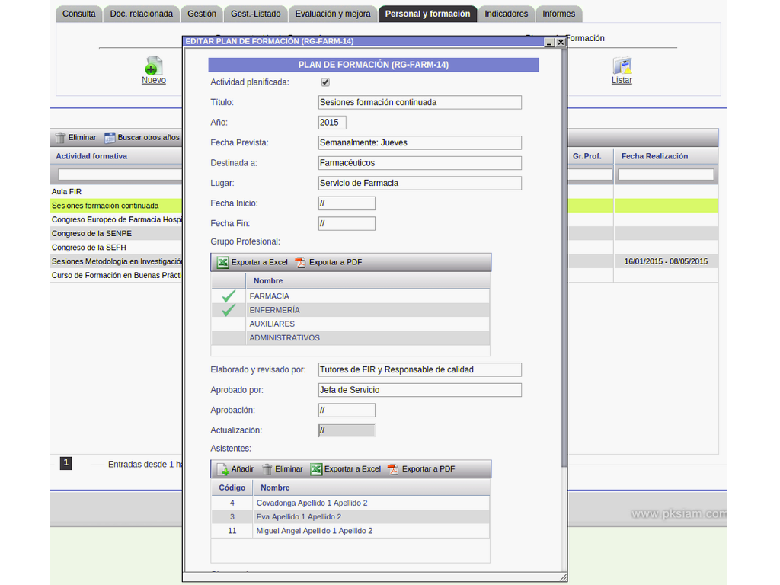Click the Destinada a input field
The width and height of the screenshot is (780, 585).
420,163
